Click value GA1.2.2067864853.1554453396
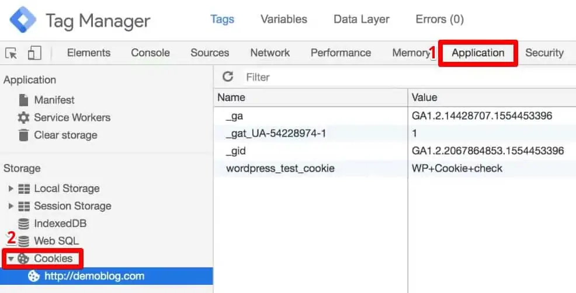 [488, 151]
